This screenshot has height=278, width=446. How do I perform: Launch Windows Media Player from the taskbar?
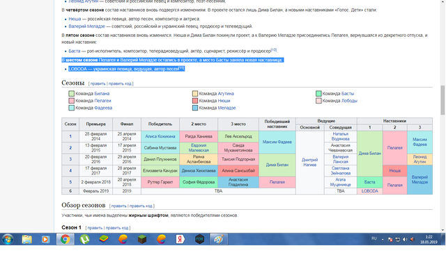pos(45,239)
